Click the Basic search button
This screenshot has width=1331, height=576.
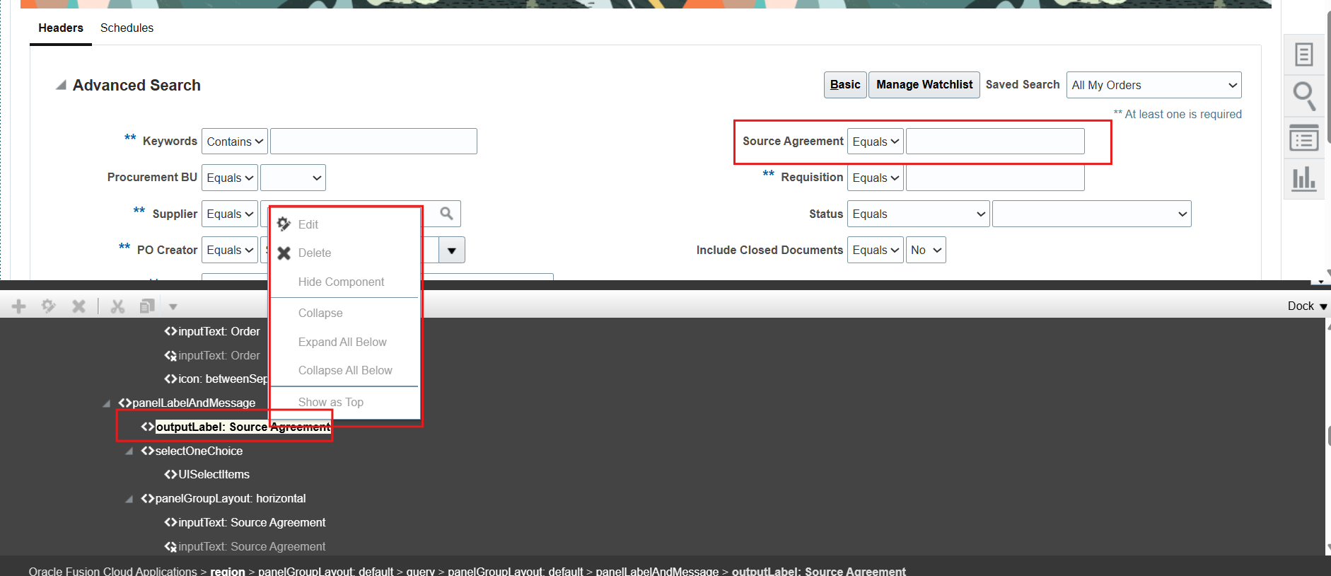[x=845, y=85]
